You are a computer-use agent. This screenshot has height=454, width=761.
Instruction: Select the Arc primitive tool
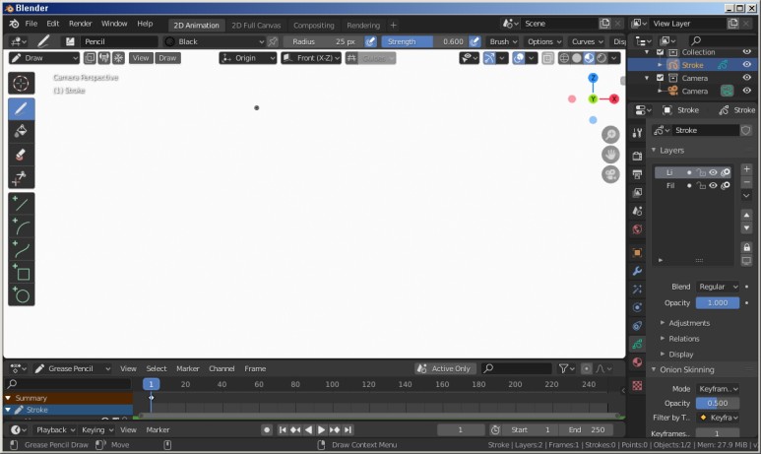pos(21,227)
